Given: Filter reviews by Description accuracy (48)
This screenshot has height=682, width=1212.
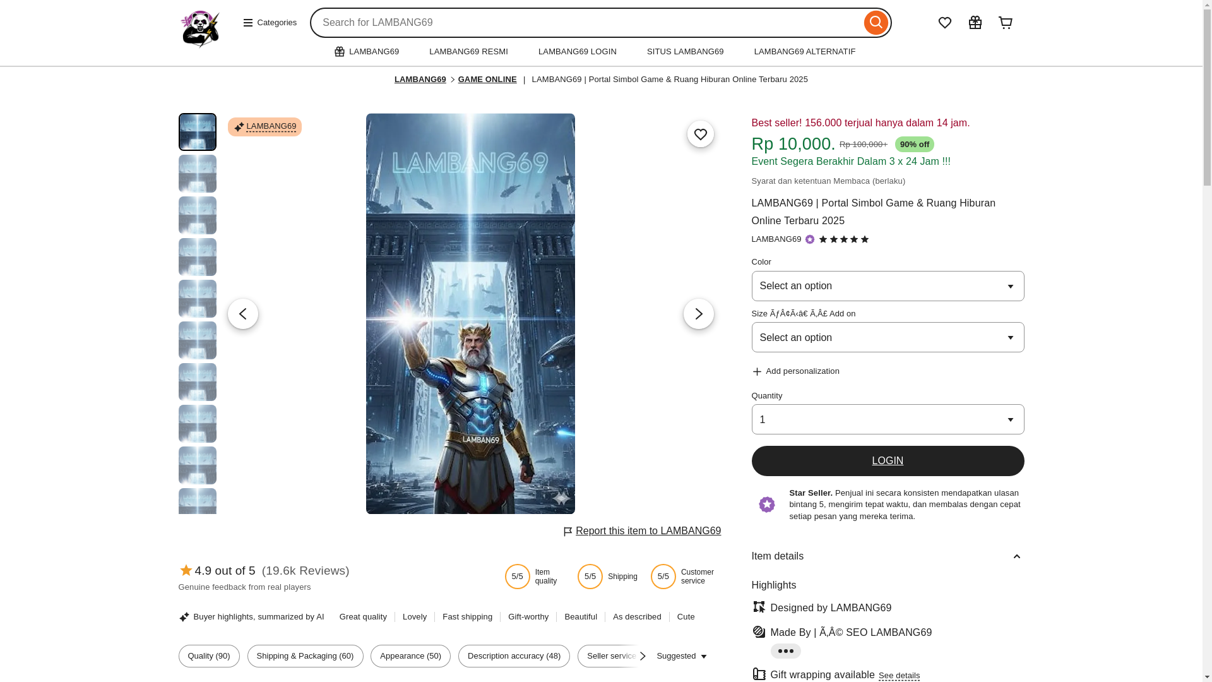Looking at the screenshot, I should point(514,656).
